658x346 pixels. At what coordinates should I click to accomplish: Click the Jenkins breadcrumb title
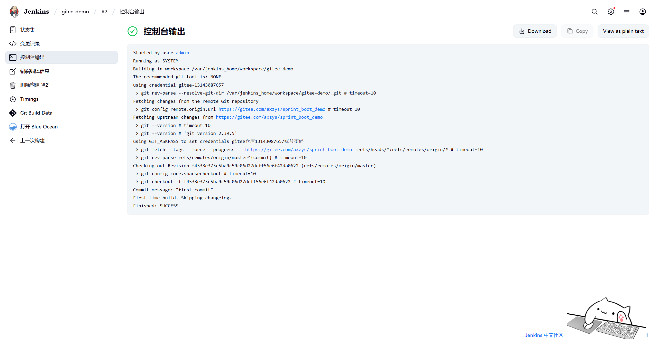click(36, 12)
